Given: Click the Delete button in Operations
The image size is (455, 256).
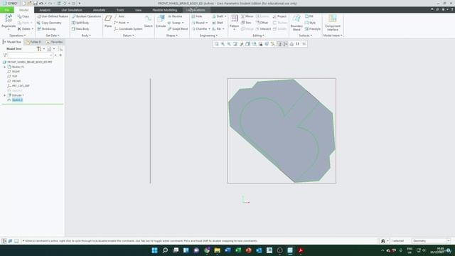Looking at the screenshot, I should click(25, 29).
